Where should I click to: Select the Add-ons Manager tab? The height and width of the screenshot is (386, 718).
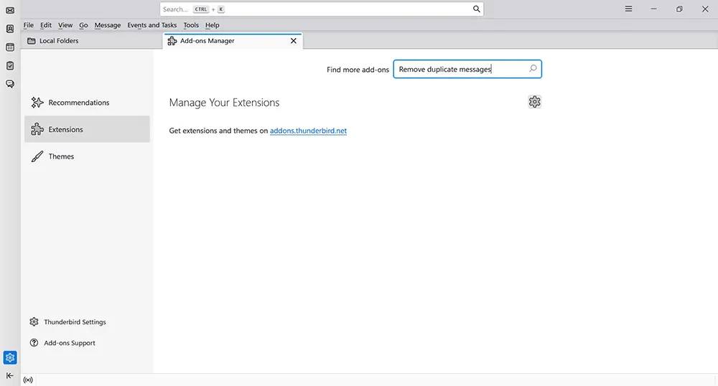[233, 41]
